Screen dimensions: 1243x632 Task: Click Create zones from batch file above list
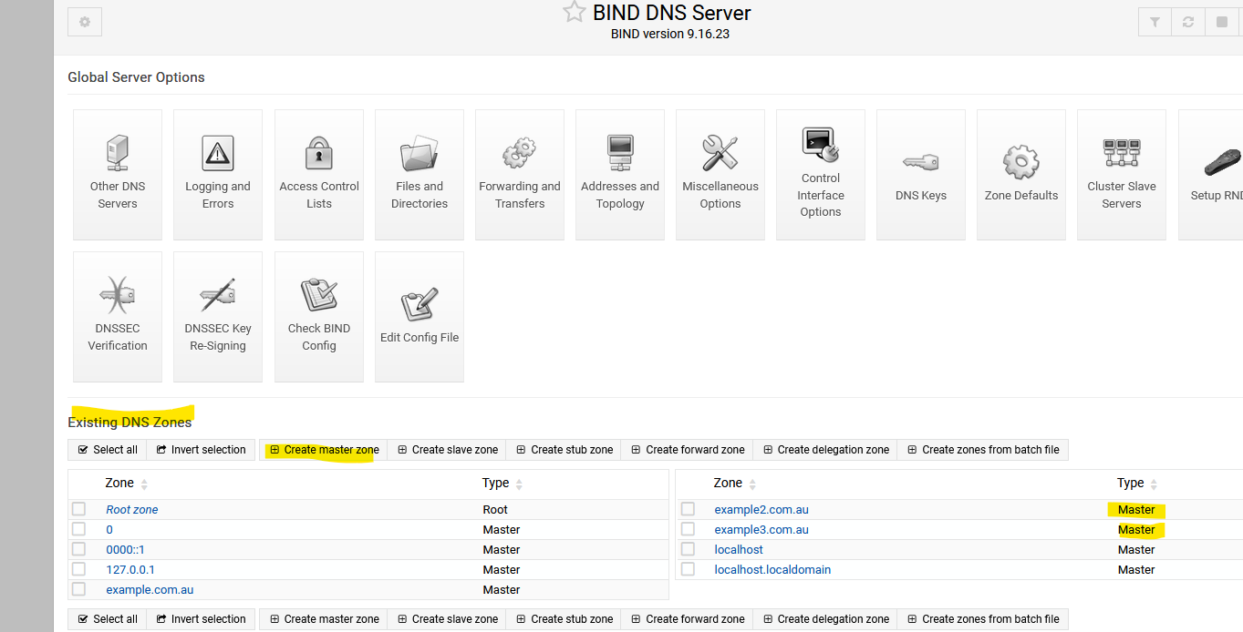click(983, 450)
